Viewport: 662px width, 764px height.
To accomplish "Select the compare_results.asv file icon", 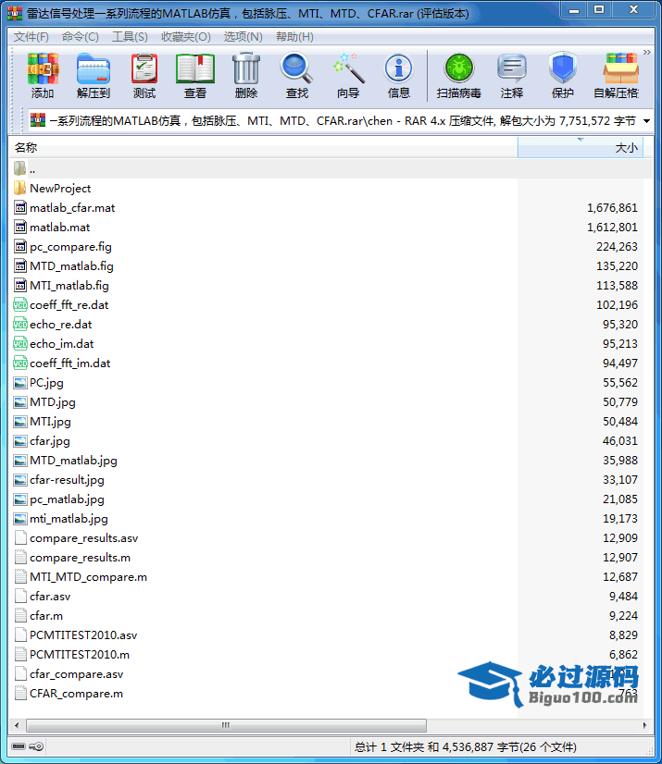I will [20, 538].
